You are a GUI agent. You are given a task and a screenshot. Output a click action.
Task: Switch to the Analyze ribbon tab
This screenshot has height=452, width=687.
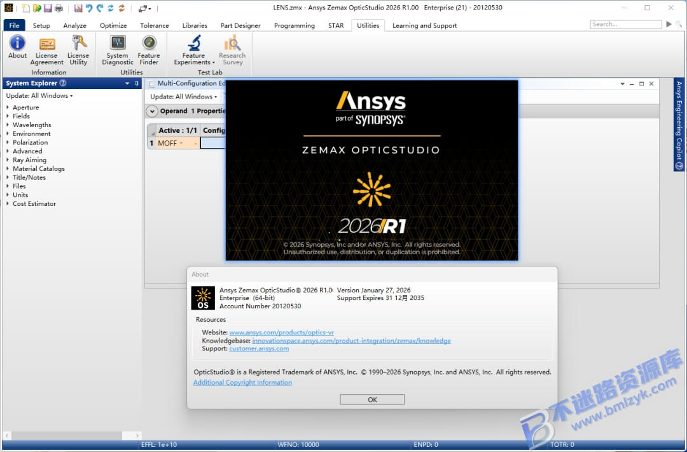click(x=74, y=25)
